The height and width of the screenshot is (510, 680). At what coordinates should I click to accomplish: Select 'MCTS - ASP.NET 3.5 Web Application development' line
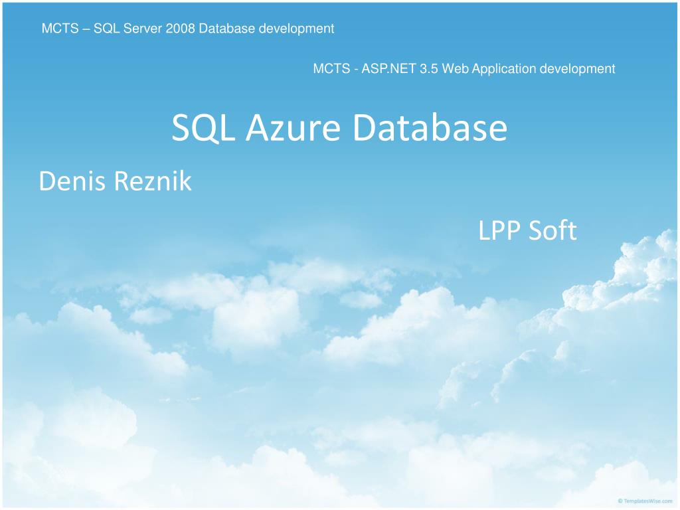[x=464, y=68]
